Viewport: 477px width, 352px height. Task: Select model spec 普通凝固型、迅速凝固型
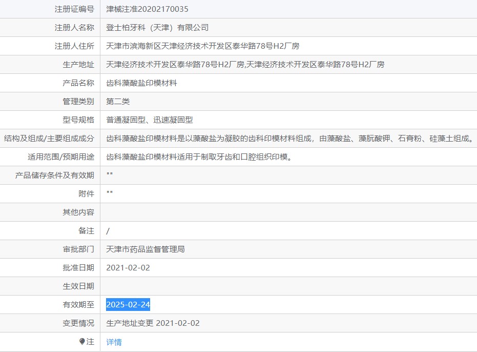click(x=150, y=120)
